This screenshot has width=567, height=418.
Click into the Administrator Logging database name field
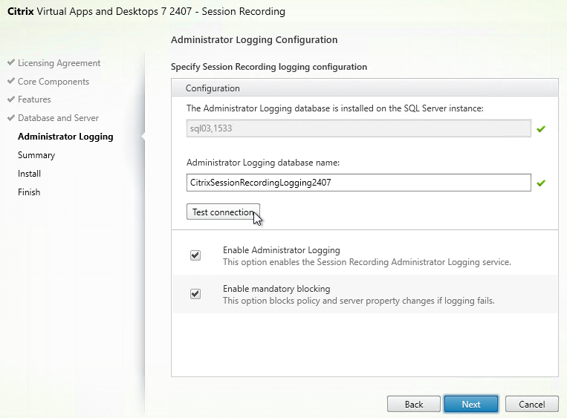click(359, 183)
